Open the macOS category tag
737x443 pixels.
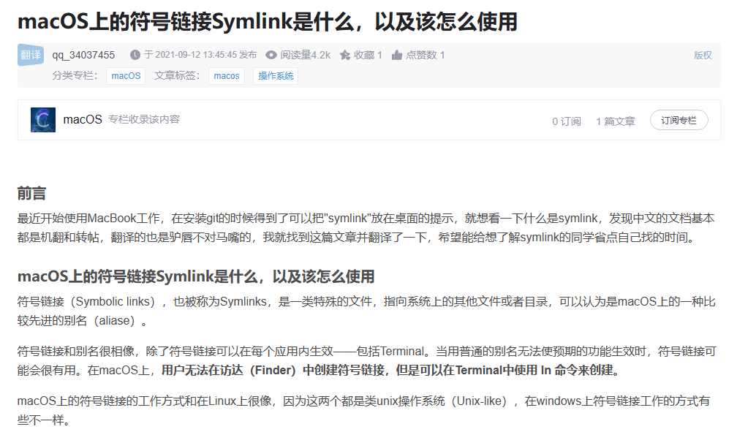pos(126,75)
